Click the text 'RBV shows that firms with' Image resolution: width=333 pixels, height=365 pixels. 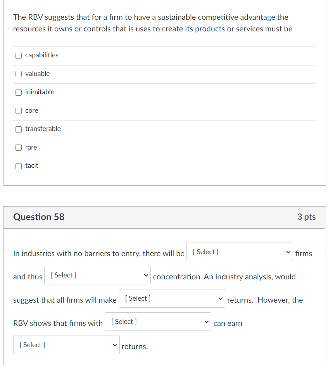pyautogui.click(x=58, y=324)
